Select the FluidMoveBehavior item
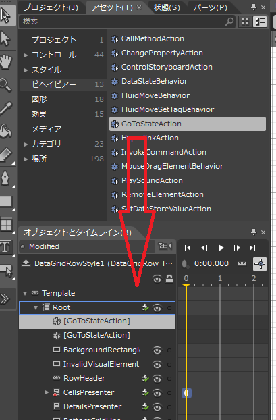 point(155,95)
